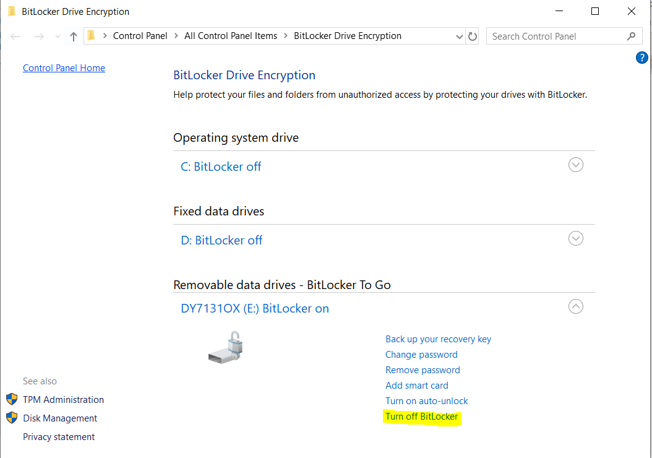Screen dimensions: 652x458
Task: Collapse the E: drive BitLocker section
Action: point(575,306)
